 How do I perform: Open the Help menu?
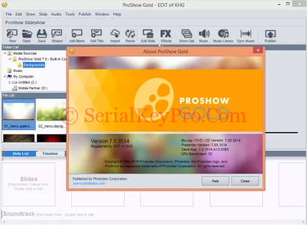pos(117,14)
